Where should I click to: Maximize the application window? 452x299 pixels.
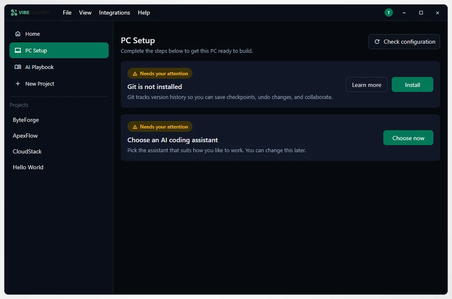421,13
